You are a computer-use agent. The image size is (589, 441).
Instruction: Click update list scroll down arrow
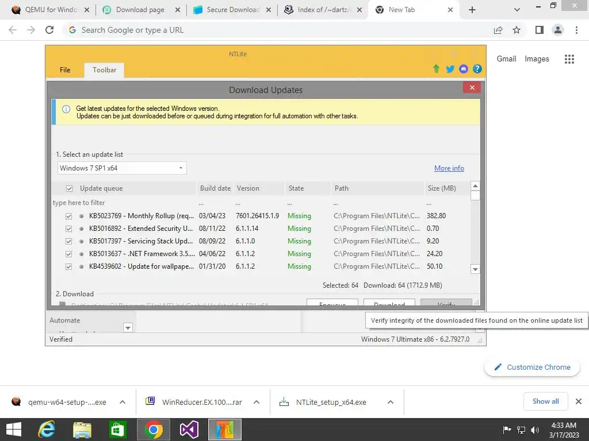[475, 269]
